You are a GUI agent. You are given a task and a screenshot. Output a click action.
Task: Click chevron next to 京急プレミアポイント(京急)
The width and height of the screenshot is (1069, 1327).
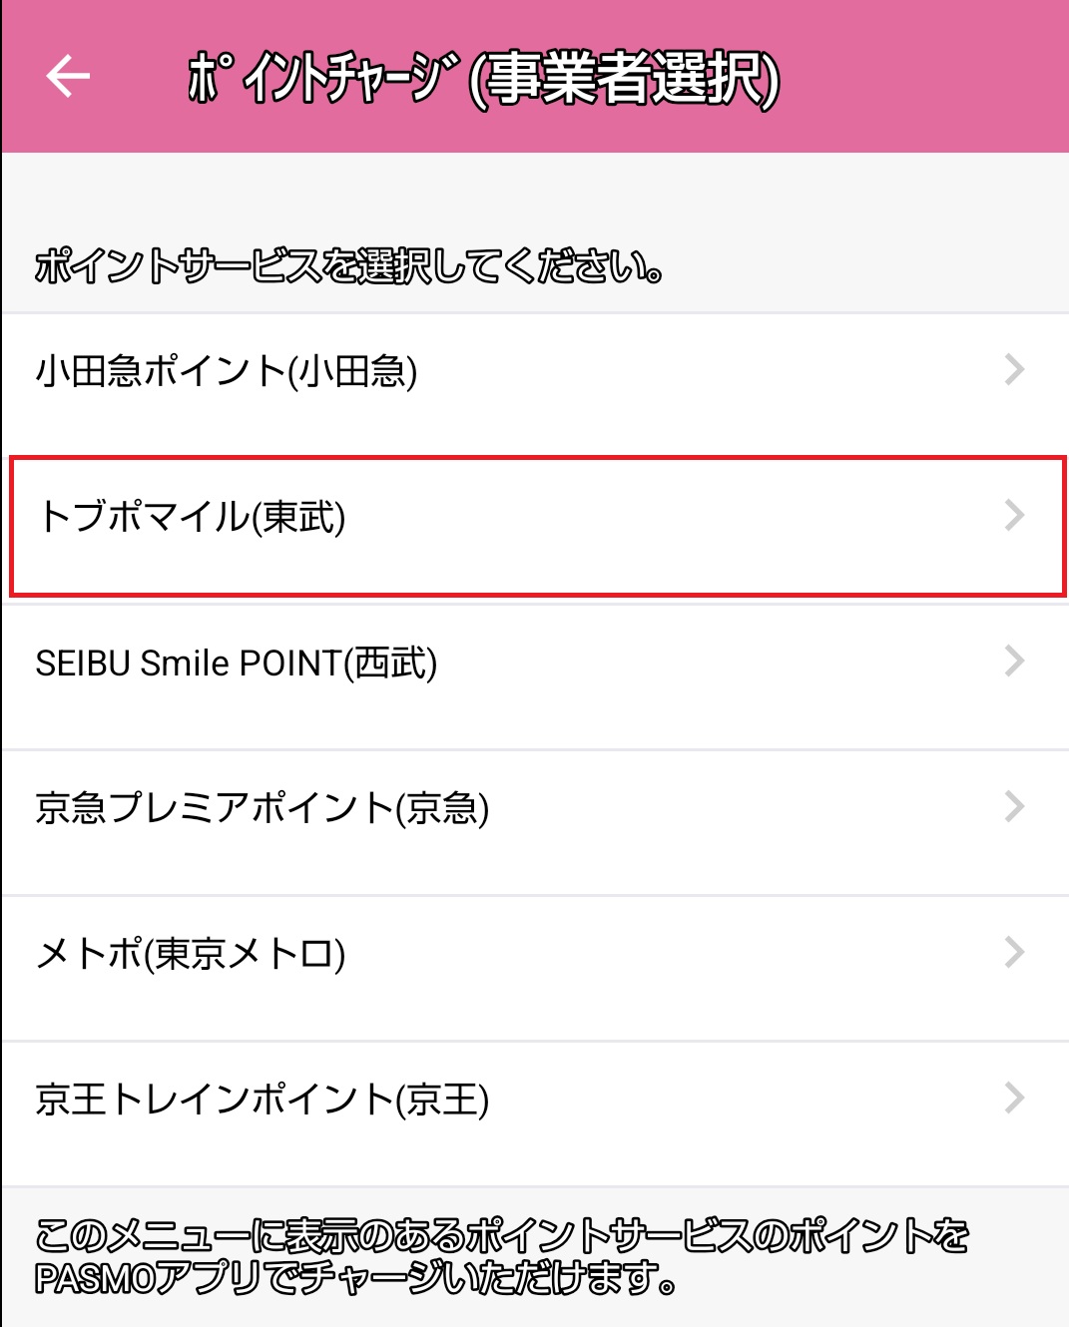tap(1014, 806)
